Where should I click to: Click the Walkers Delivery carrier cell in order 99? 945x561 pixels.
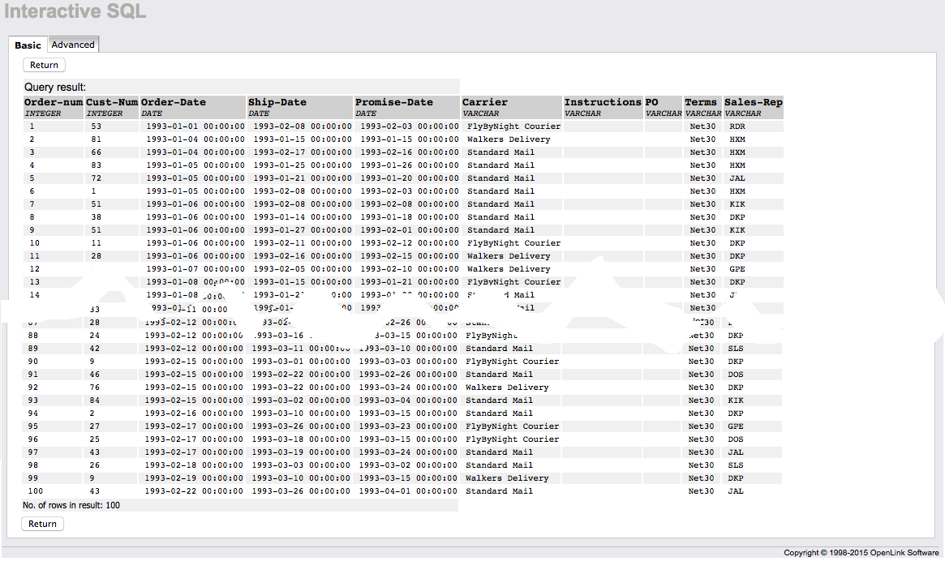pos(508,478)
